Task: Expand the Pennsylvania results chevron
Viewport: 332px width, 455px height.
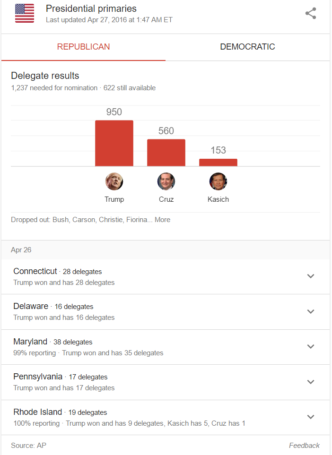Action: coord(311,382)
